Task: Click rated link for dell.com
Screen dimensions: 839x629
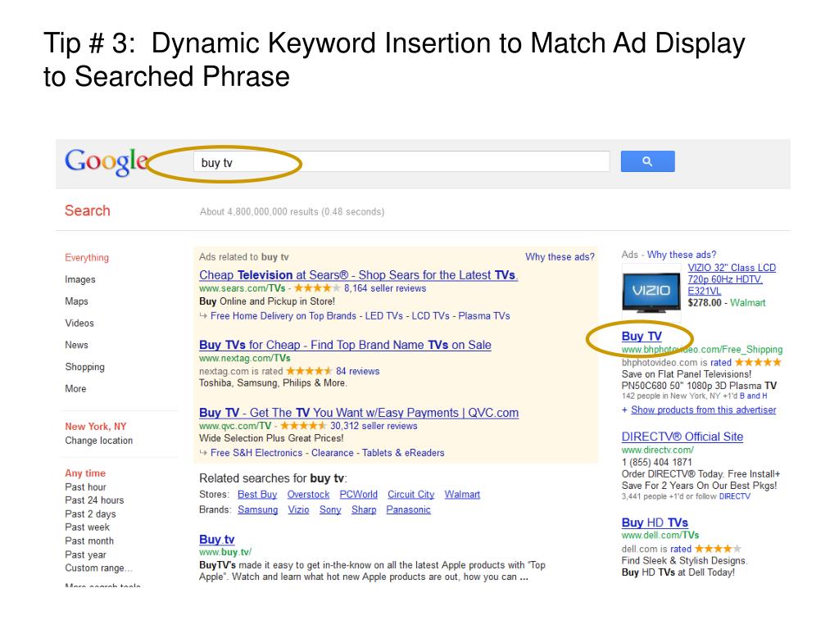Action: 681,550
